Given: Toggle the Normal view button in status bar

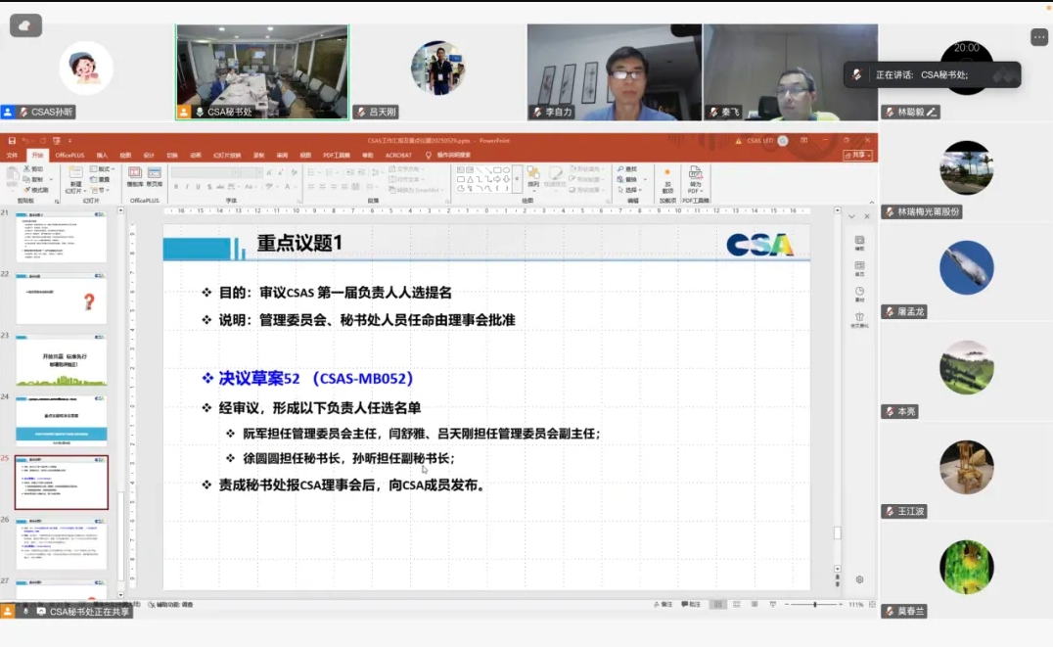Looking at the screenshot, I should tap(718, 605).
